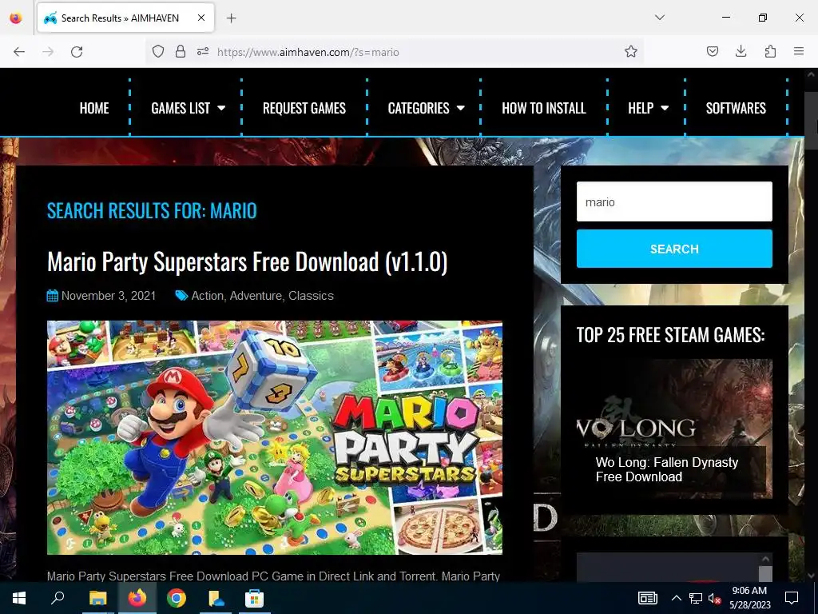Open the tracking protection shield icon

coord(158,52)
